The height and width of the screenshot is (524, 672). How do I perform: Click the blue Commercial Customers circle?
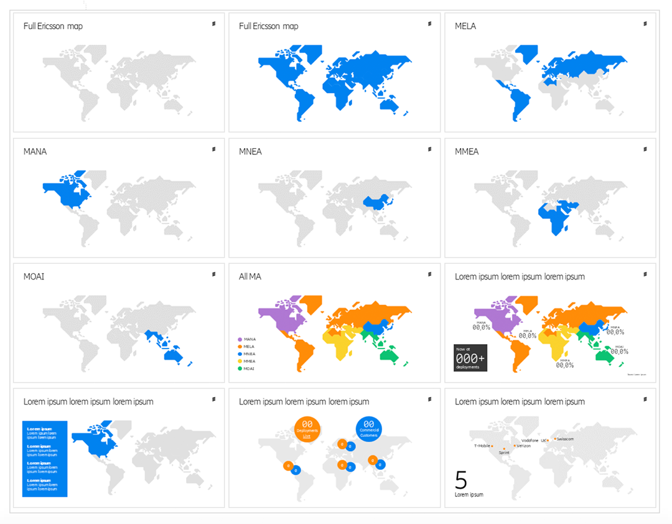tap(369, 428)
